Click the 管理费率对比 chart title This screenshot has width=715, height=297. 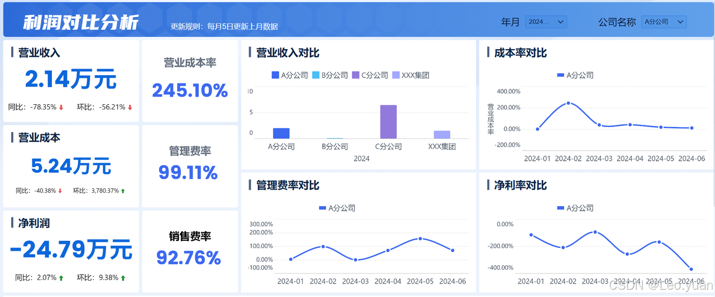point(288,185)
